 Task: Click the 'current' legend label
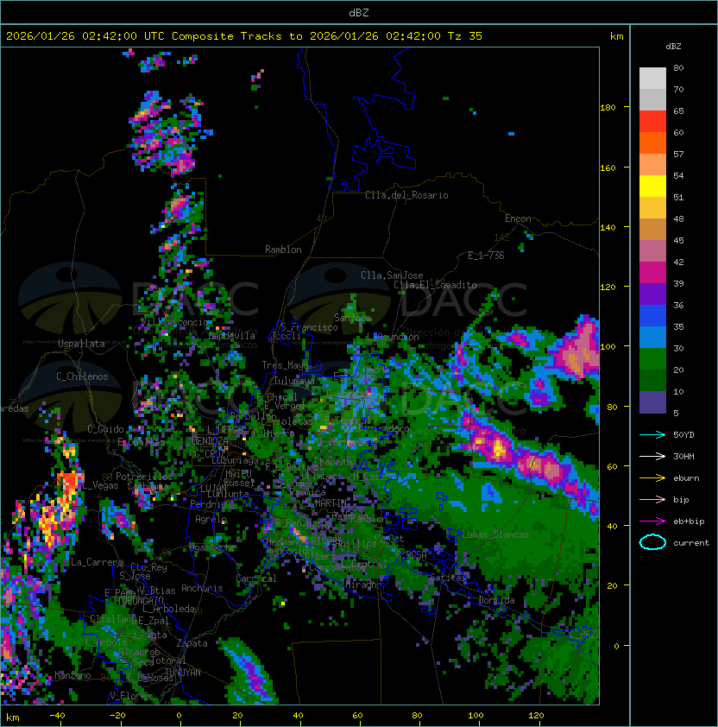point(691,542)
